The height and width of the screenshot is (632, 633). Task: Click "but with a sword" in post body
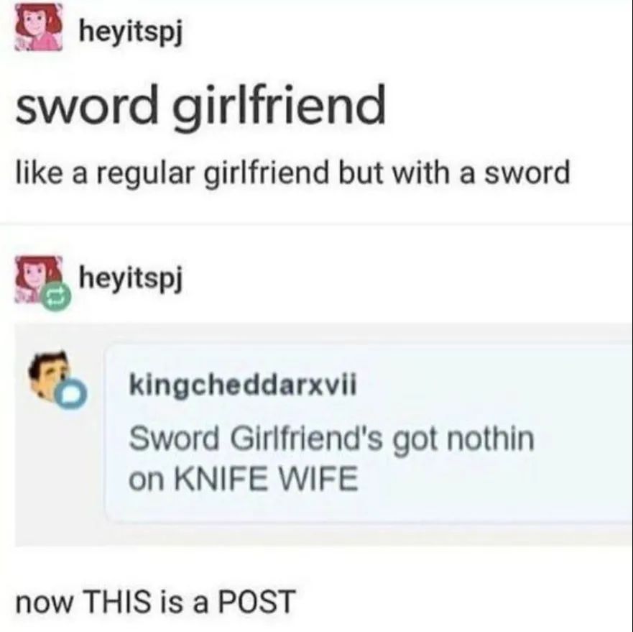tap(454, 172)
